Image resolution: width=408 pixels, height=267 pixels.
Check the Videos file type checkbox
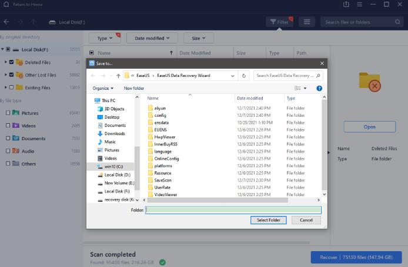[x=8, y=126]
